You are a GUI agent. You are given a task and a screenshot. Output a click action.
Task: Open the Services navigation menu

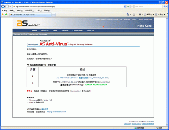point(65,31)
